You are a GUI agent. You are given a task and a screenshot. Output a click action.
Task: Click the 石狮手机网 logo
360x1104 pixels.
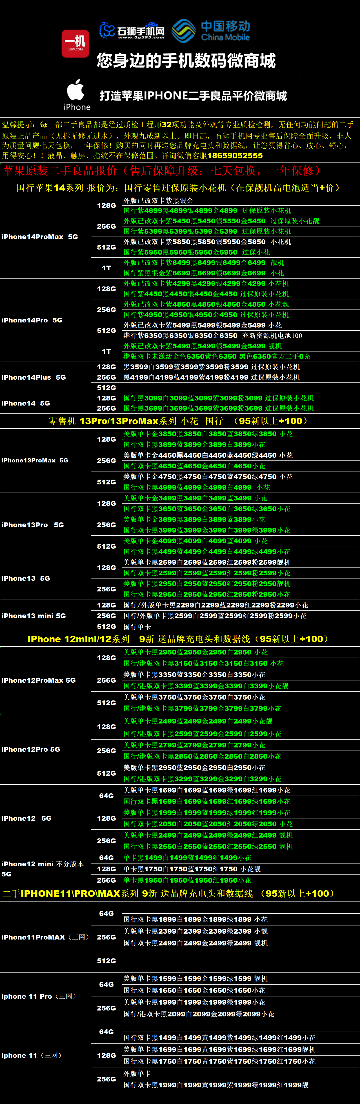(132, 30)
